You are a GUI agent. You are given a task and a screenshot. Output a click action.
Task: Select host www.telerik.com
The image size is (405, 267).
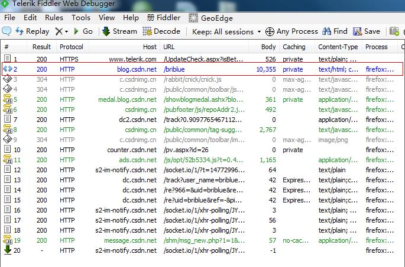tap(132, 59)
